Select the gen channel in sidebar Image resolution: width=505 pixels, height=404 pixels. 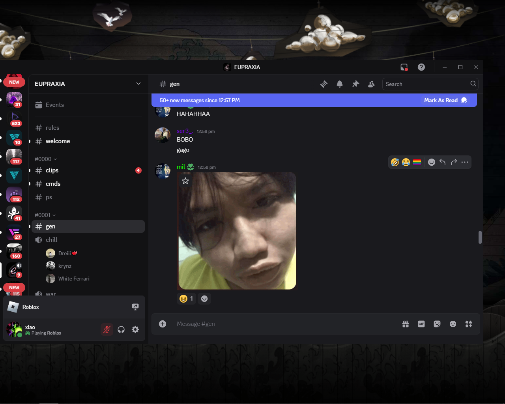[x=88, y=226]
